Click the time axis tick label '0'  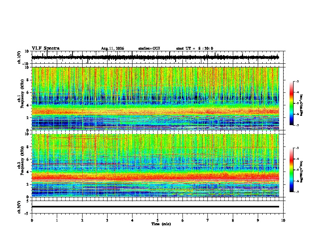coord(32,220)
